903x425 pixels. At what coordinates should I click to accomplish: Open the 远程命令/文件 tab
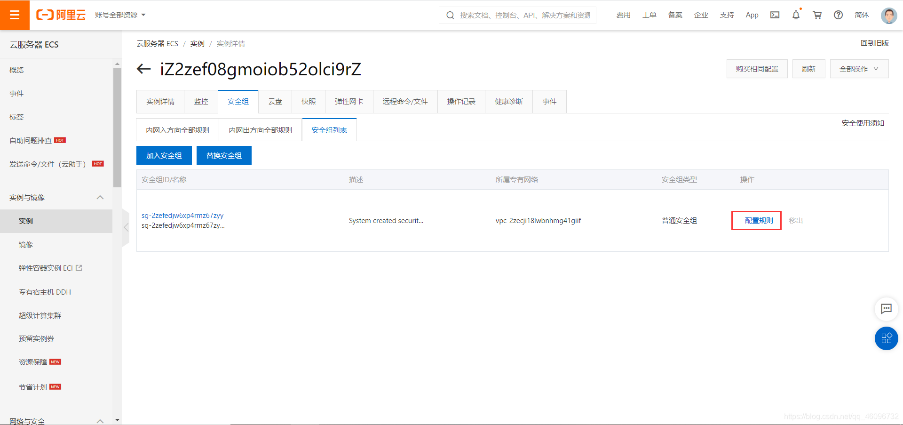pos(405,102)
